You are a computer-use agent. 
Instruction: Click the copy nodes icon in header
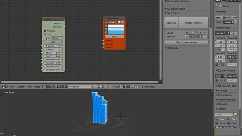pos(133,87)
